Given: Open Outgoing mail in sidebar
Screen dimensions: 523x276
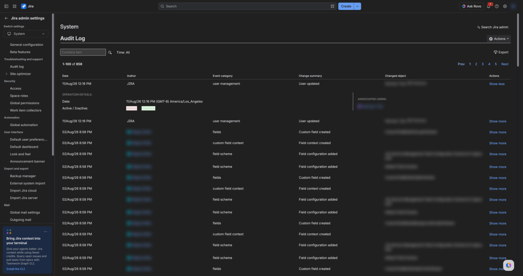Looking at the screenshot, I should point(20,220).
